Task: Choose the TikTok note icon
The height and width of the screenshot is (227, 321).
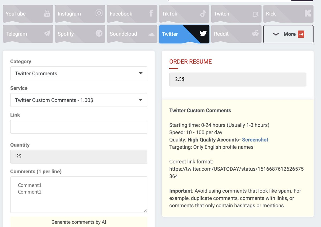Action: (x=203, y=13)
